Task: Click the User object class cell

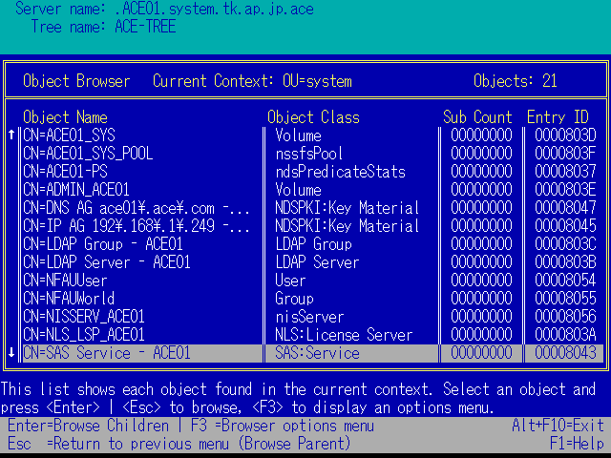Action: tap(290, 281)
